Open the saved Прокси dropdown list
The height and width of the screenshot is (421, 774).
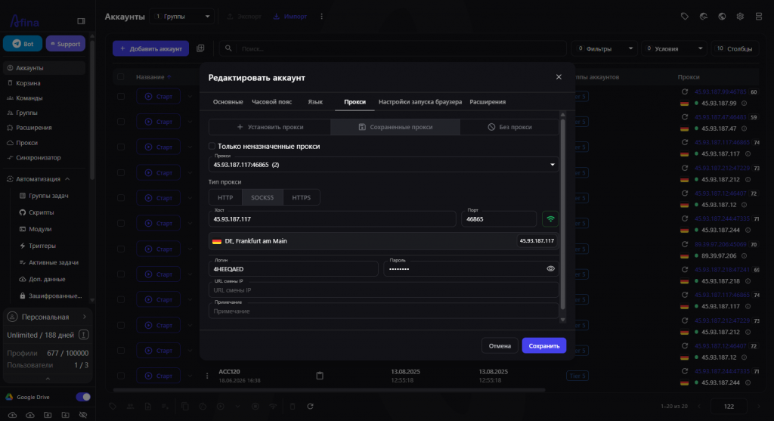tap(383, 164)
